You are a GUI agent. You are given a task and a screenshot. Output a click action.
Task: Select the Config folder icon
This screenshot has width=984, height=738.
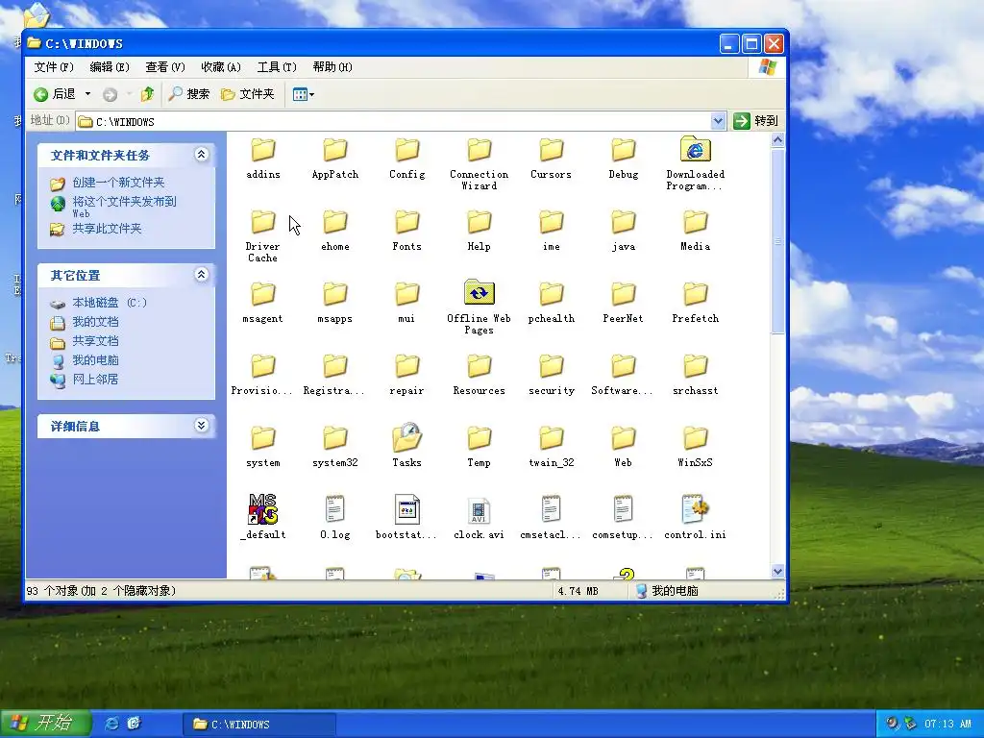(406, 151)
